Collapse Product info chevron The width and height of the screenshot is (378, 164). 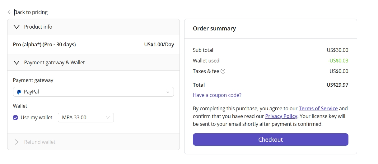[17, 27]
